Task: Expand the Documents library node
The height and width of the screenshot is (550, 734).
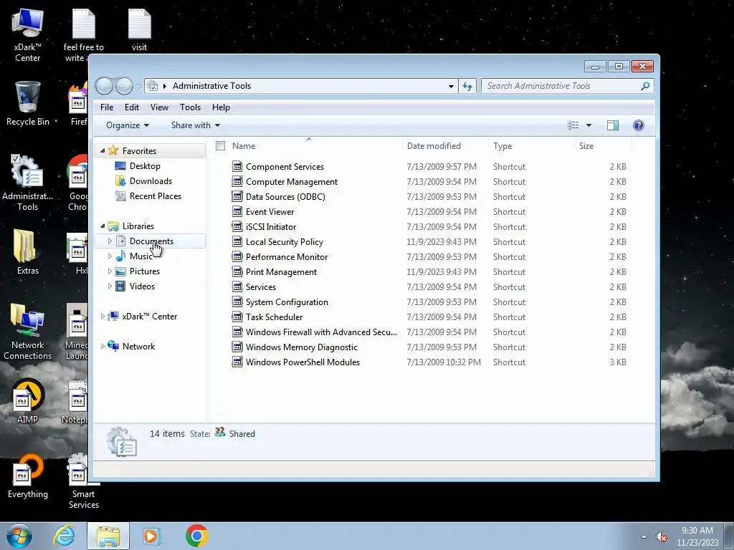Action: [110, 241]
